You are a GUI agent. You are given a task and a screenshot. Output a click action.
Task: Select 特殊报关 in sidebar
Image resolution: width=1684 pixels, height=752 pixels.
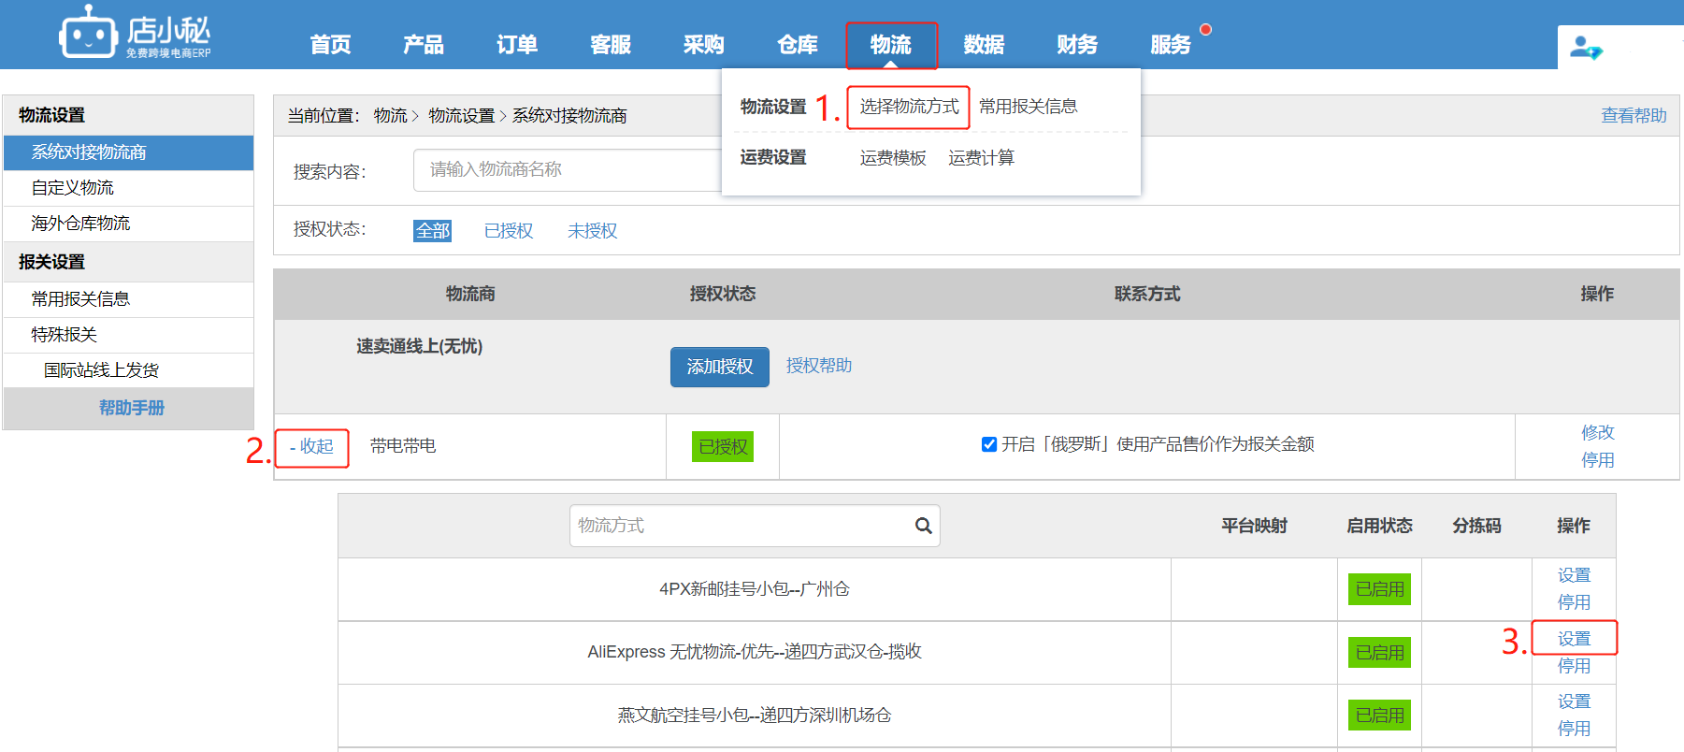click(x=128, y=335)
